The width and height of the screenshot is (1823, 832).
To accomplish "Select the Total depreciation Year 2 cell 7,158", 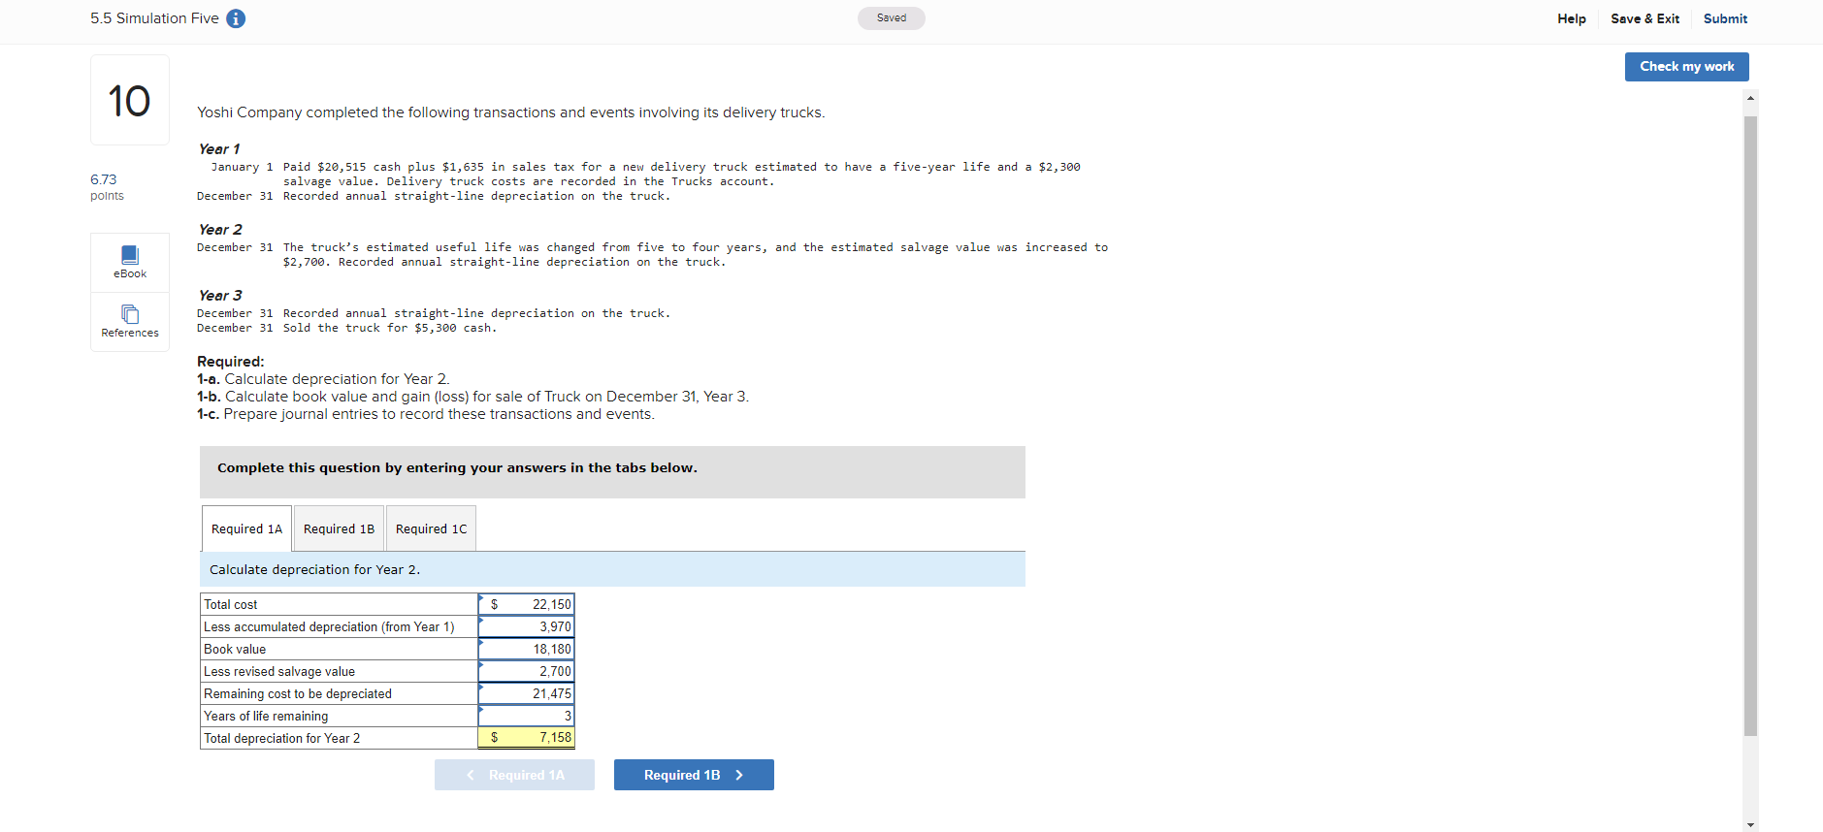I will (x=526, y=738).
